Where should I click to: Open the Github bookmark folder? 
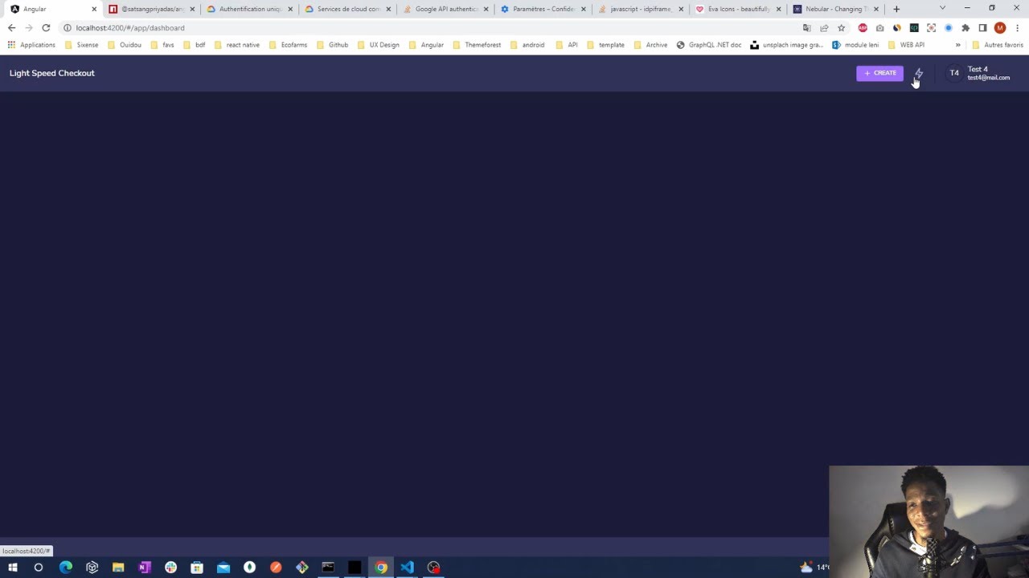(332, 45)
